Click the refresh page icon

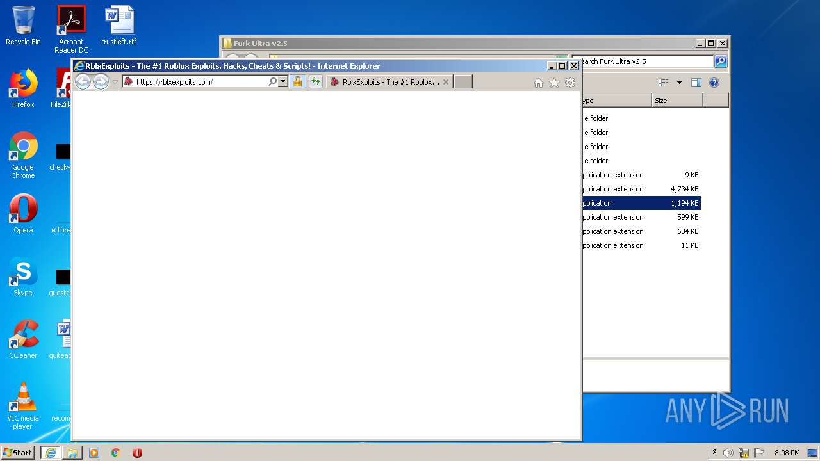click(315, 82)
